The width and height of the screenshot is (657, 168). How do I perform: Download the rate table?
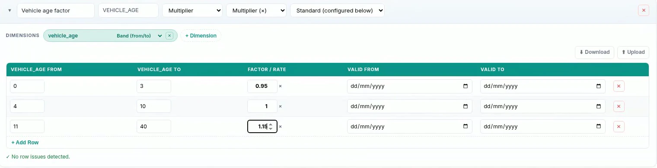coord(594,52)
